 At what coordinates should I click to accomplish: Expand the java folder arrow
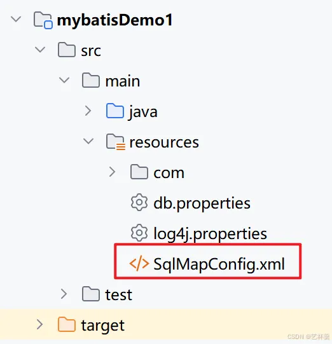(x=88, y=111)
